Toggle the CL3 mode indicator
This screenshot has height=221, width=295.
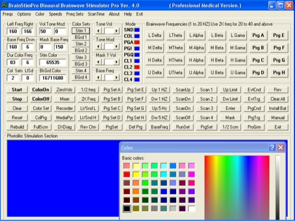(137, 73)
